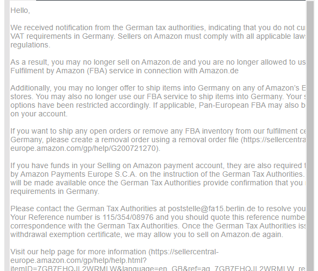Click the "Hello," greeting text

coord(20,11)
